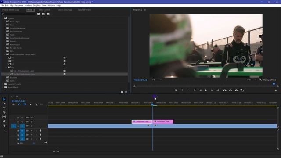Click the Extract button
Viewport: 281px width, 158px height.
click(231, 90)
